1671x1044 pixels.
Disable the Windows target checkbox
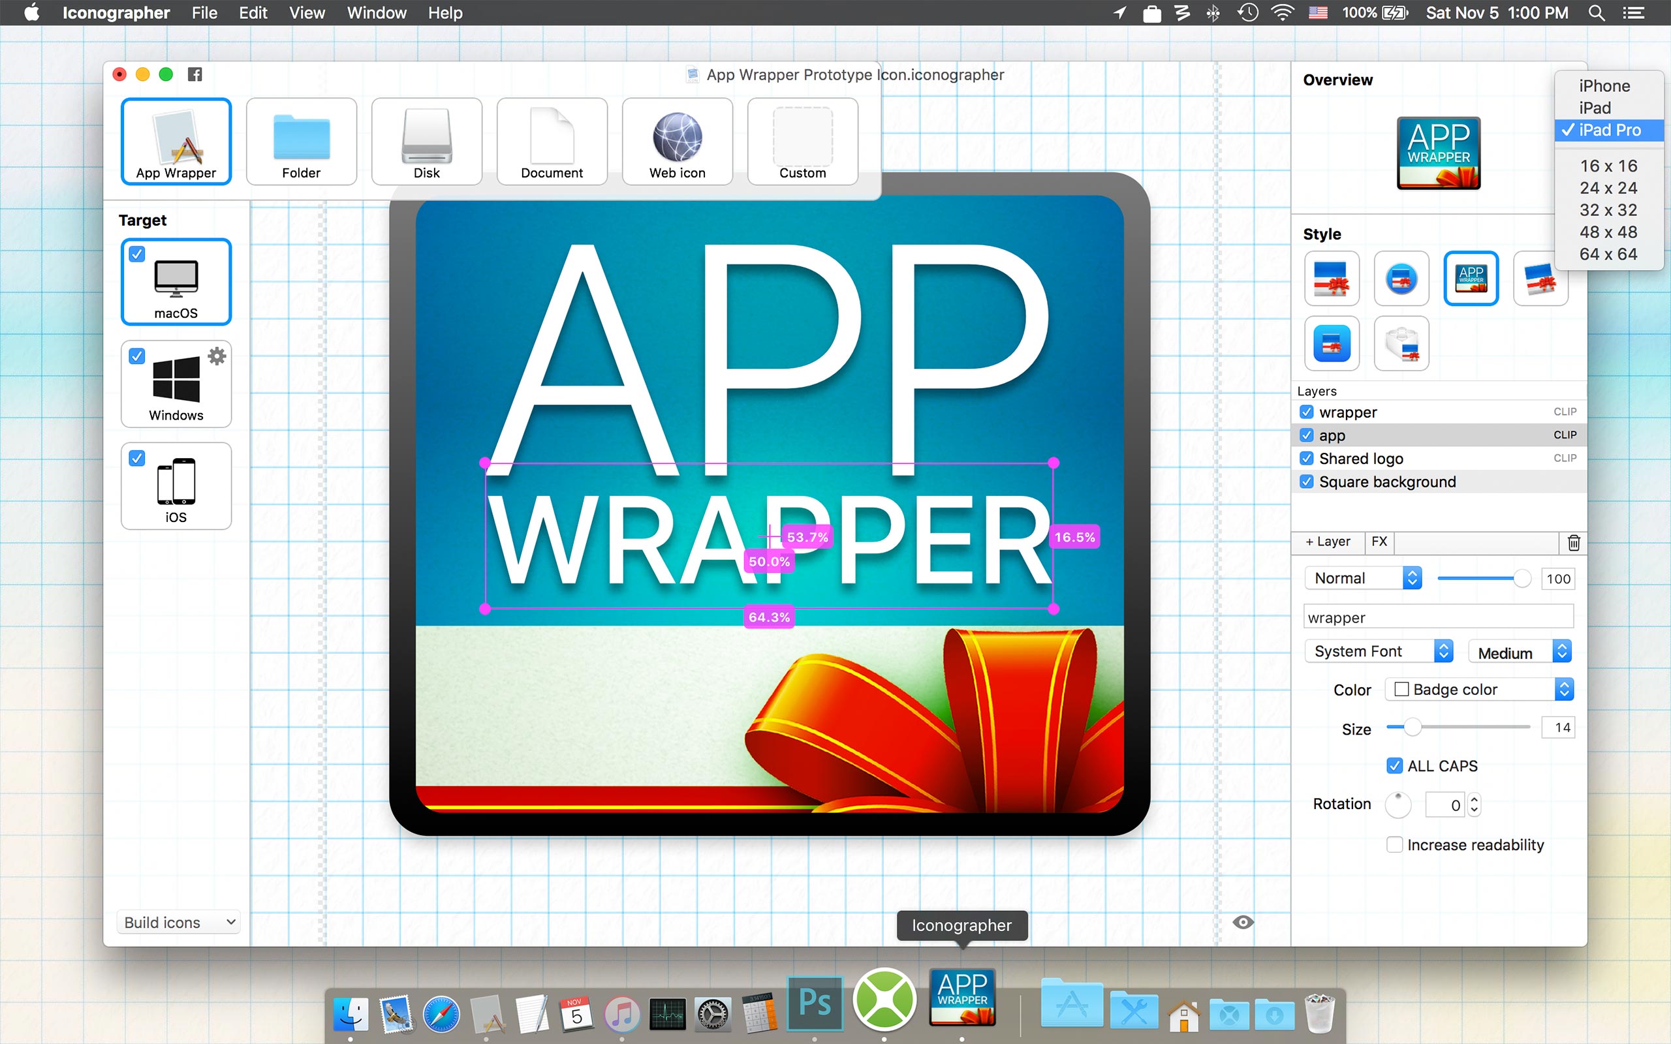136,356
